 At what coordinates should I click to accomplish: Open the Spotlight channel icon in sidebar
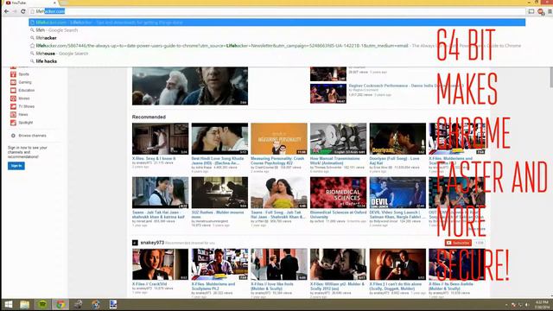(x=13, y=123)
